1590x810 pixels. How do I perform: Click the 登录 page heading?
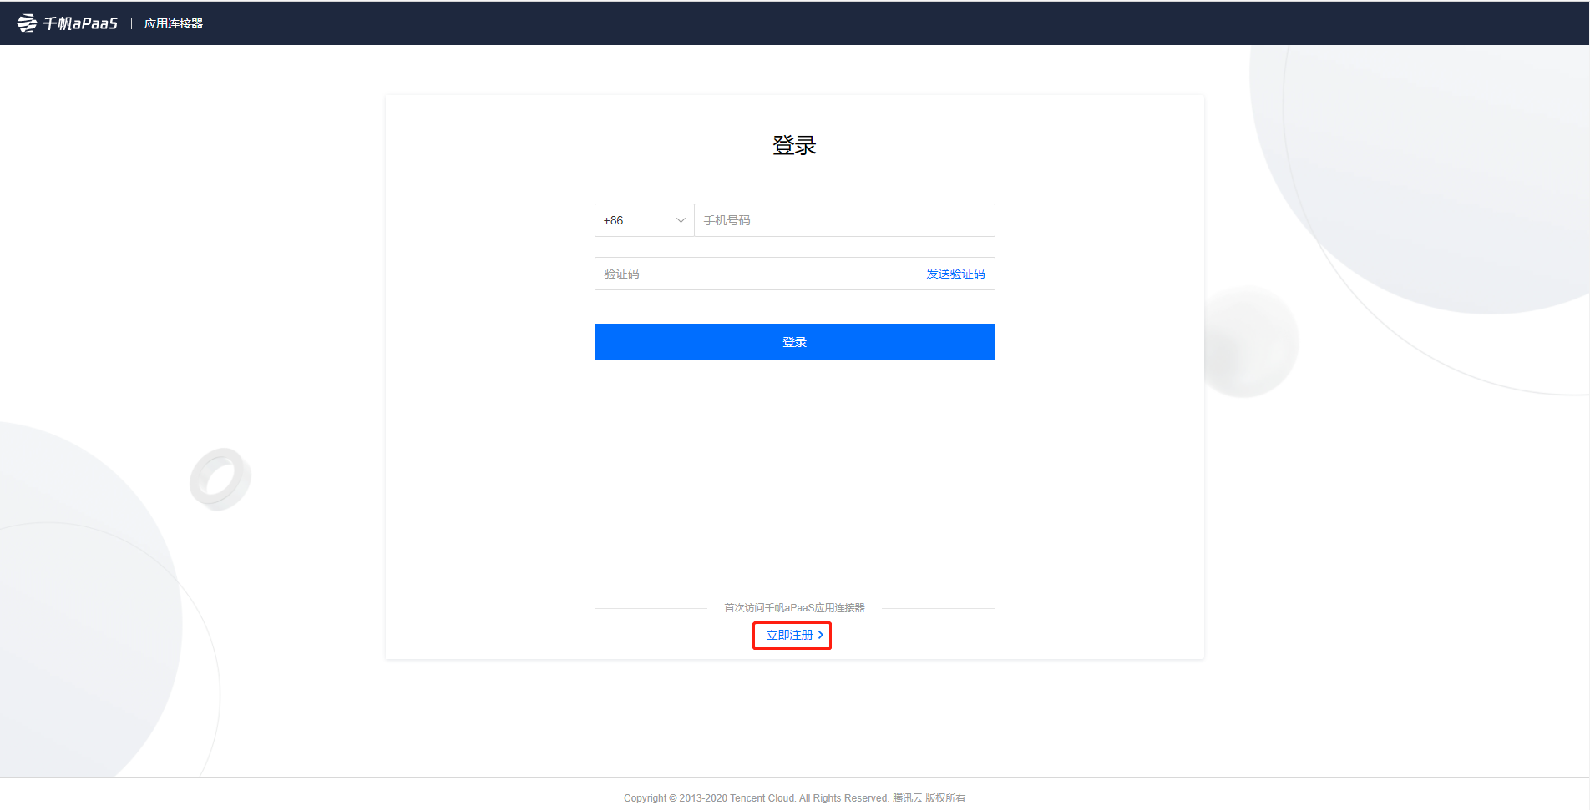pyautogui.click(x=794, y=146)
